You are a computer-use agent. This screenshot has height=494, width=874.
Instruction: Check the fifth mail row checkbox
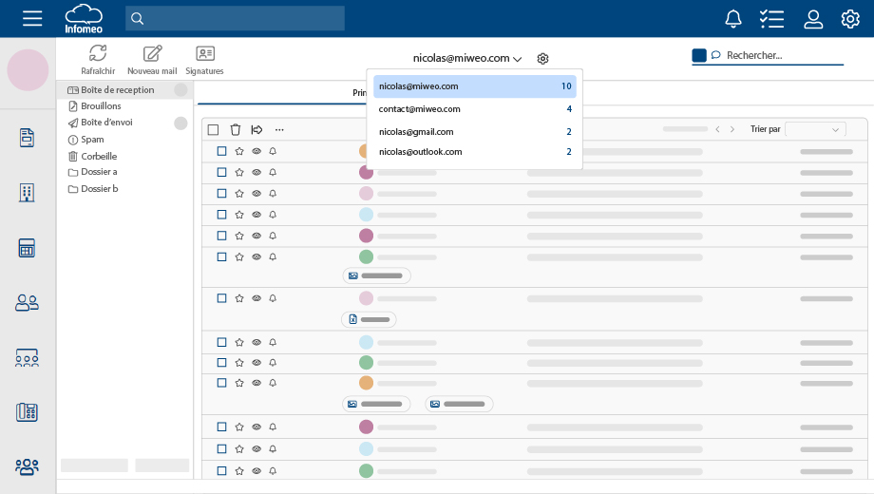tap(222, 236)
